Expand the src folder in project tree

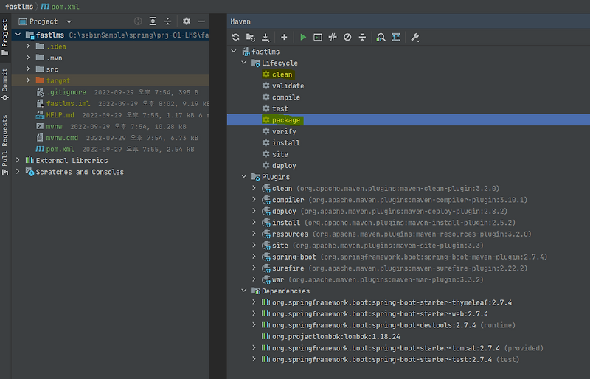tap(29, 69)
